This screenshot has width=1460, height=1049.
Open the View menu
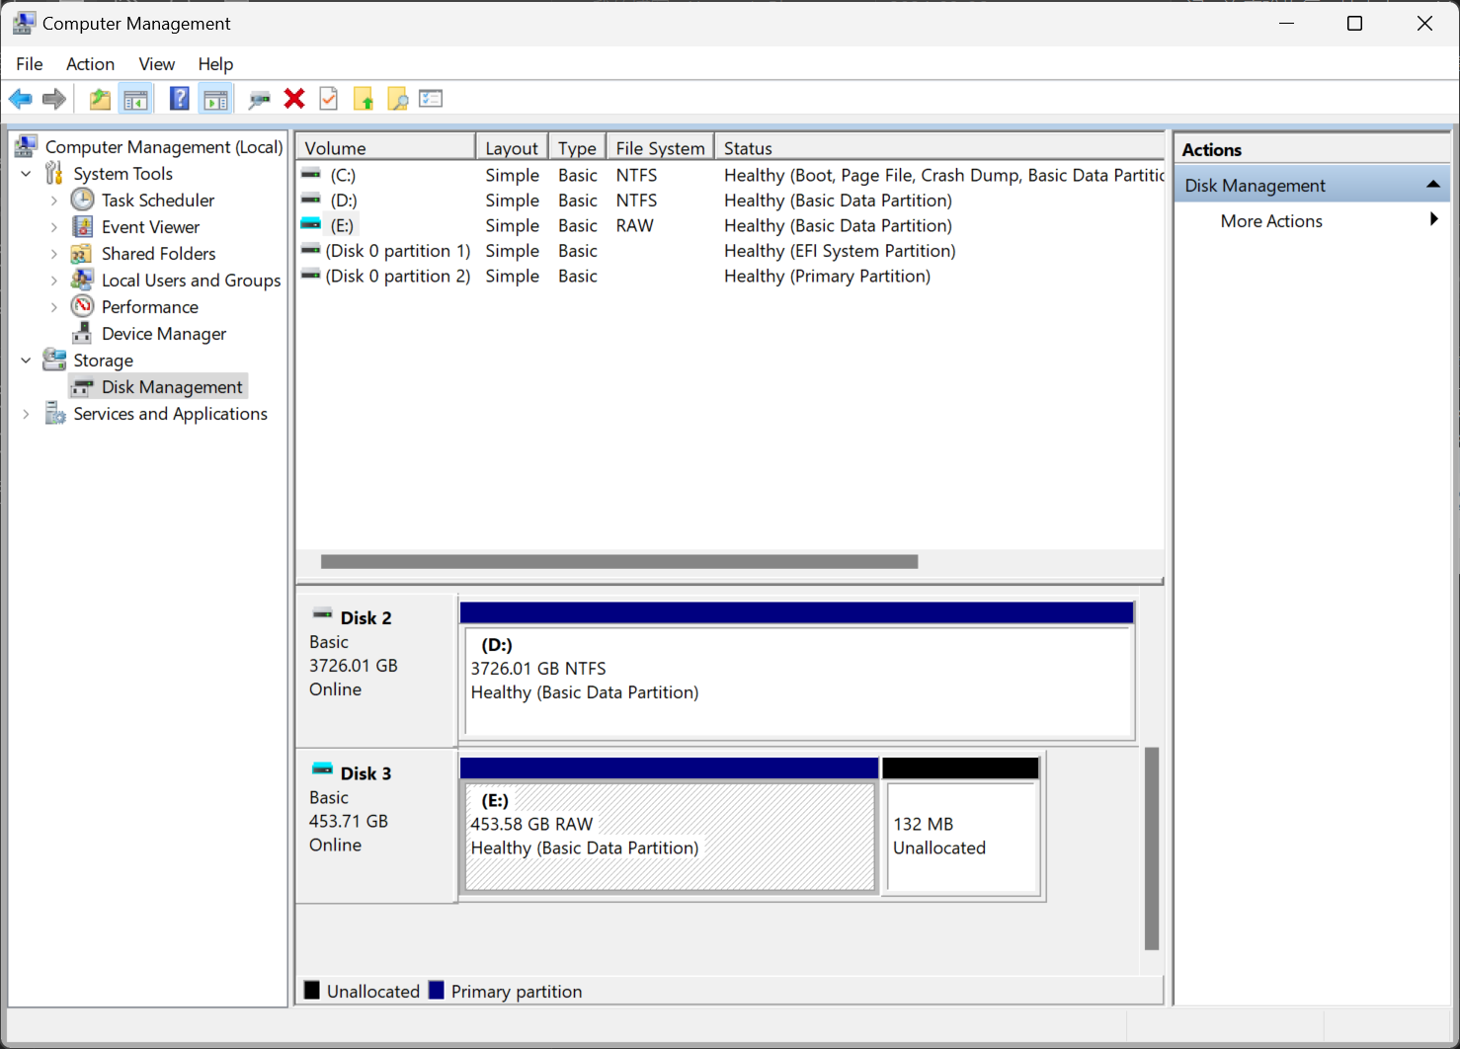tap(156, 64)
